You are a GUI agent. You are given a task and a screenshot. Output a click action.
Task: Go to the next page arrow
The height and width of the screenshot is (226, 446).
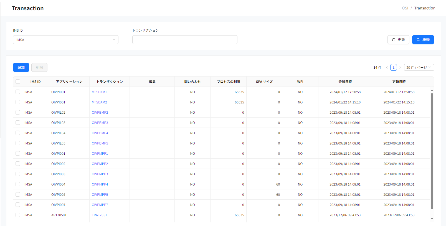pos(400,67)
